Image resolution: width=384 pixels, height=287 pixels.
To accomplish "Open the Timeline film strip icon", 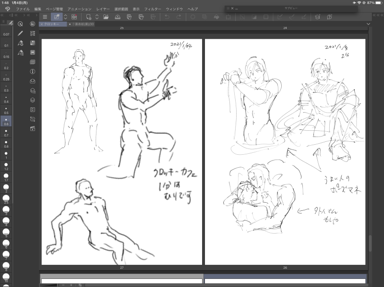I will [33, 52].
